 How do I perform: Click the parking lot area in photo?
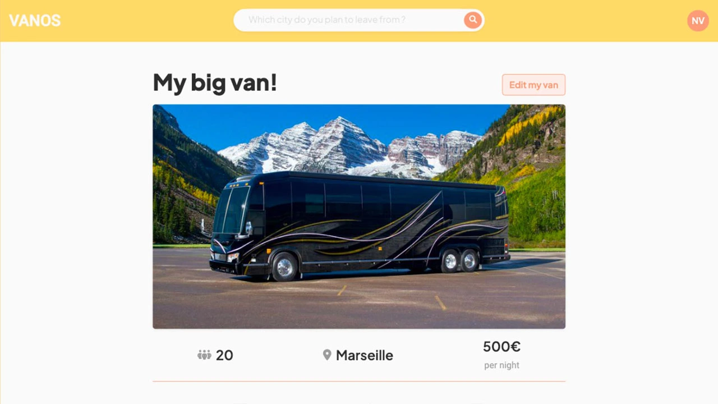pos(359,303)
